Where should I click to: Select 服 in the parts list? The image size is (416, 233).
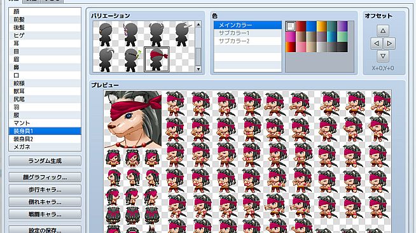click(x=45, y=115)
